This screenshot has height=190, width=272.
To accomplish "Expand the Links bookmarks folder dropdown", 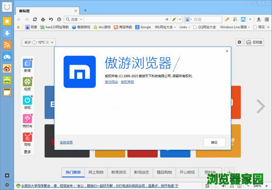I will (184, 27).
